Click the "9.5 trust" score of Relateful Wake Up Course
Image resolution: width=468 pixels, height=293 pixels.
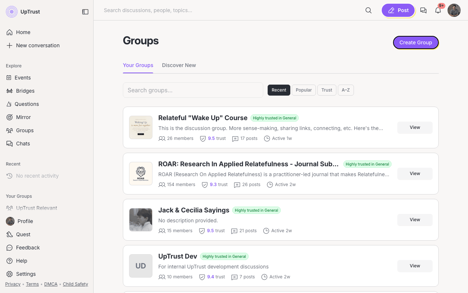(x=217, y=138)
